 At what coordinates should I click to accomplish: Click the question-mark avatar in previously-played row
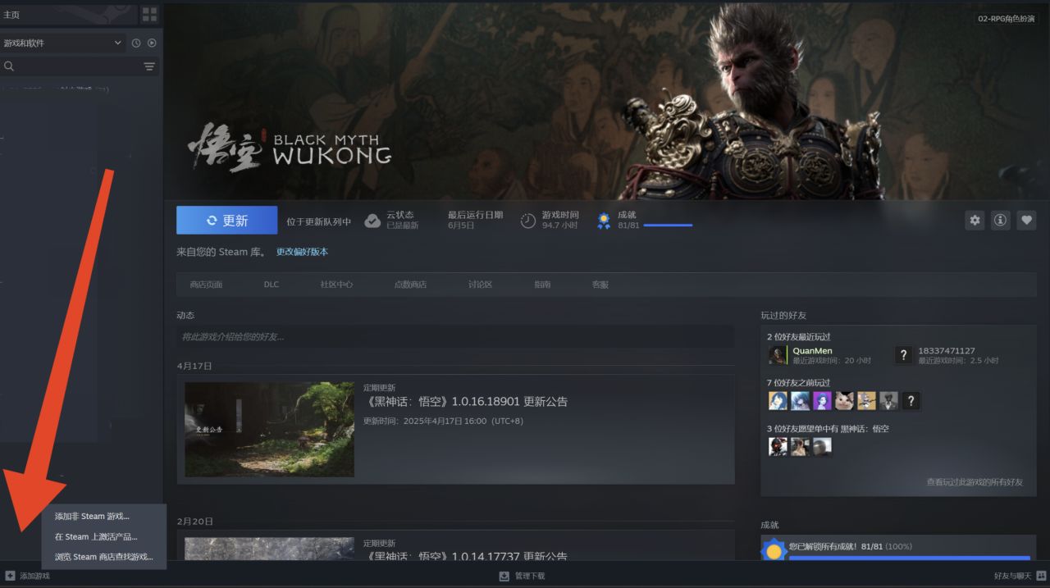[911, 401]
